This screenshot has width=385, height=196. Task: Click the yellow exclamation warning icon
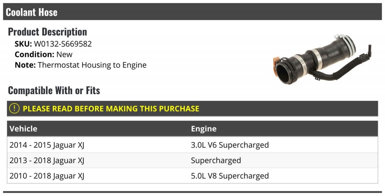point(14,108)
